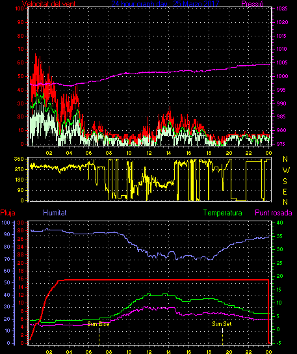Click the pressure axis value 1005
The image size is (297, 354).
(282, 62)
